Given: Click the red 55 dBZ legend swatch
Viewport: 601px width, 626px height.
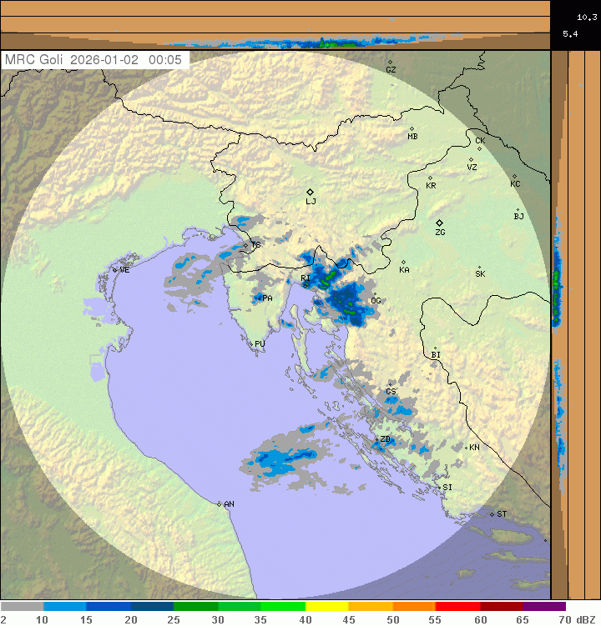Looking at the screenshot, I should click(457, 607).
